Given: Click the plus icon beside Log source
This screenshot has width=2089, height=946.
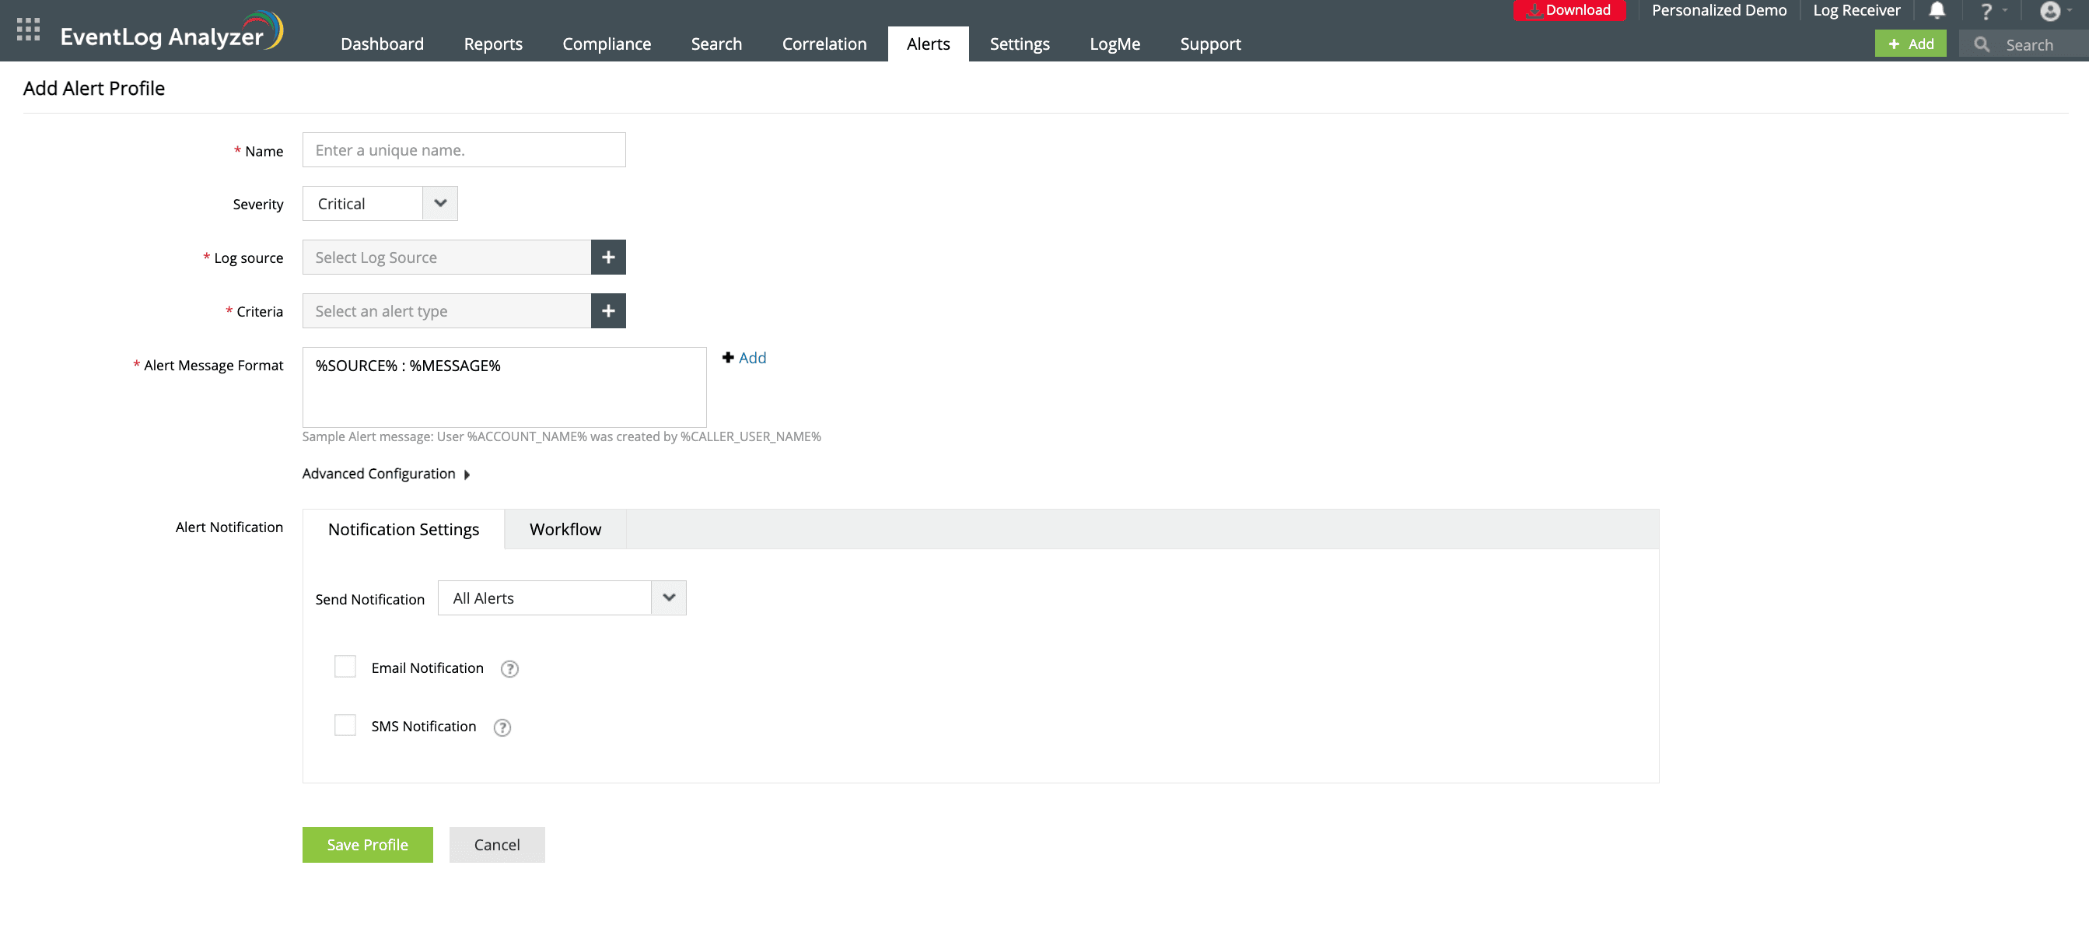Looking at the screenshot, I should click(607, 258).
